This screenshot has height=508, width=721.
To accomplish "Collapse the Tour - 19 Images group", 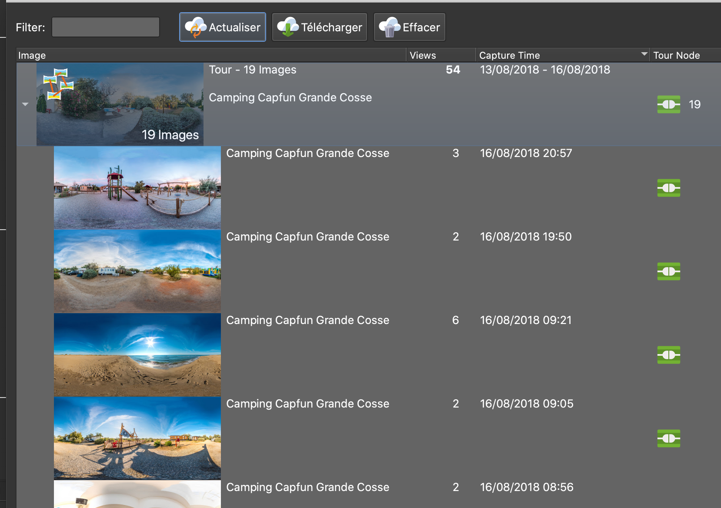I will pos(25,104).
